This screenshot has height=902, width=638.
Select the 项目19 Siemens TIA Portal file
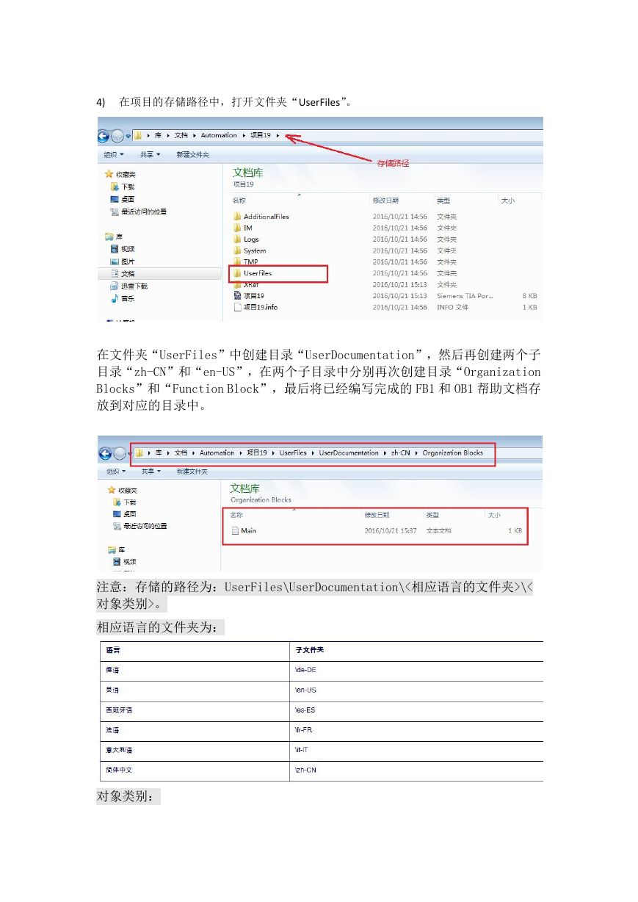click(x=248, y=295)
